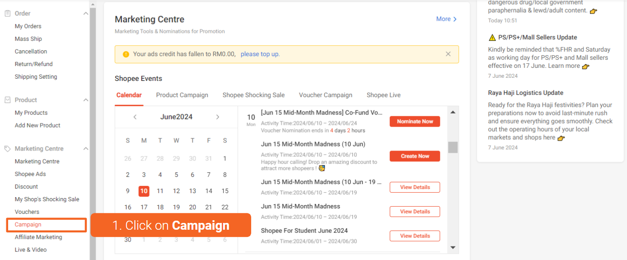The height and width of the screenshot is (260, 627).
Task: Open My Orders in sidebar
Action: [28, 26]
